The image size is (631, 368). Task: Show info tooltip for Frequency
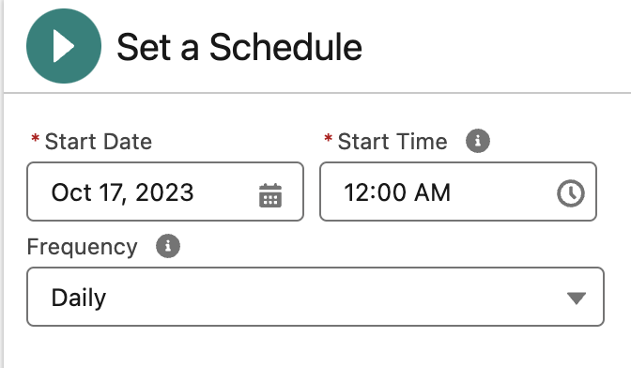pyautogui.click(x=168, y=246)
